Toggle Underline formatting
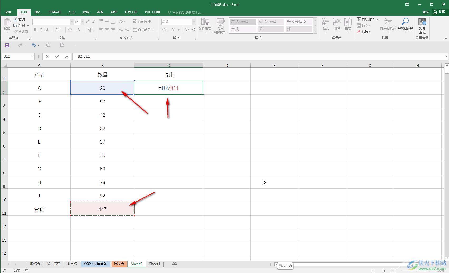This screenshot has width=449, height=273. click(47, 30)
